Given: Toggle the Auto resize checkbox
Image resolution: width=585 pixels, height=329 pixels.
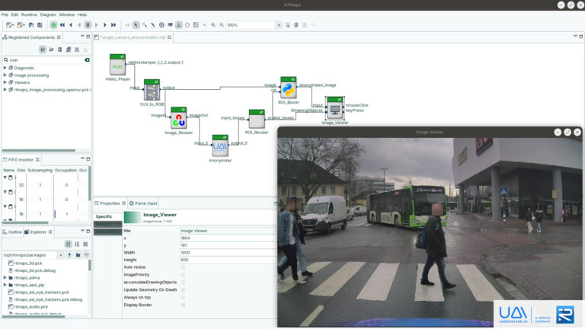Looking at the screenshot, I should [x=183, y=267].
